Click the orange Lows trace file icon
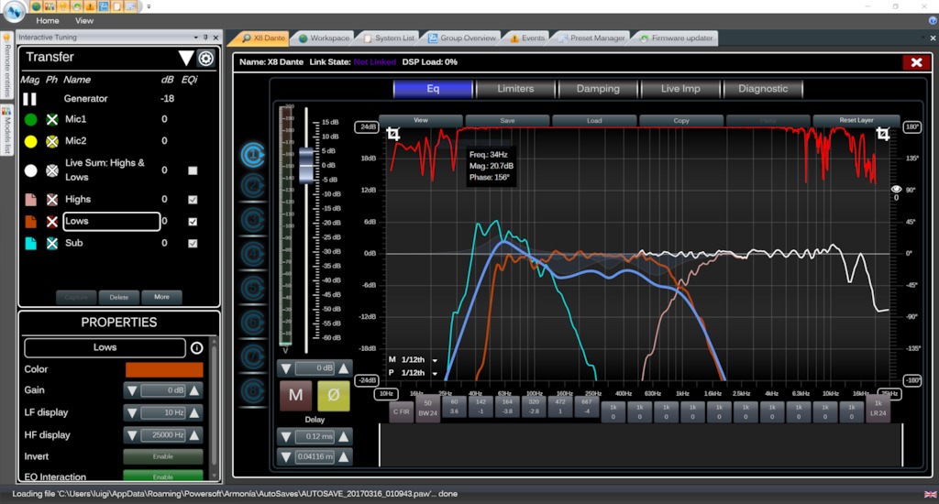Screen dimensions: 939x504 [x=30, y=222]
